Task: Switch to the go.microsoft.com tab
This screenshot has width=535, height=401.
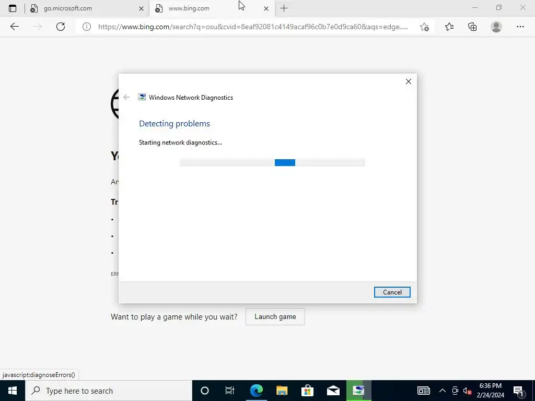Action: click(87, 8)
